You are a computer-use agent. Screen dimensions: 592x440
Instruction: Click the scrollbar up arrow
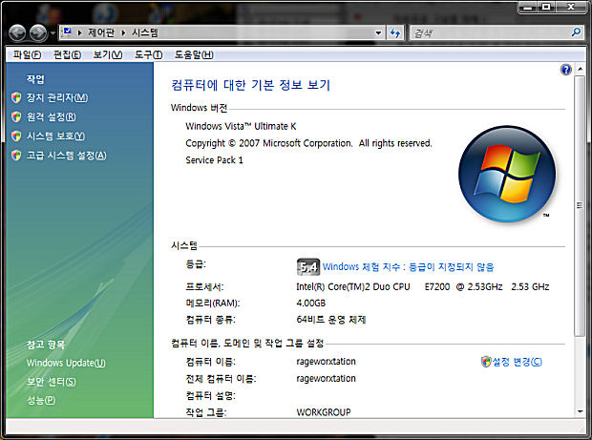point(580,69)
